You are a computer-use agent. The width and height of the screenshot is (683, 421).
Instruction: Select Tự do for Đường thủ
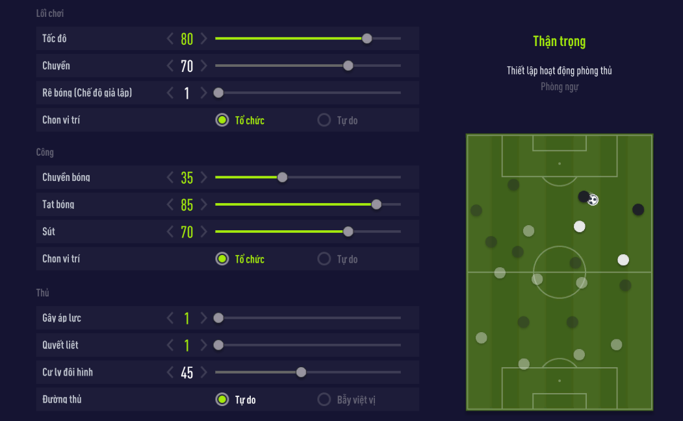[222, 400]
